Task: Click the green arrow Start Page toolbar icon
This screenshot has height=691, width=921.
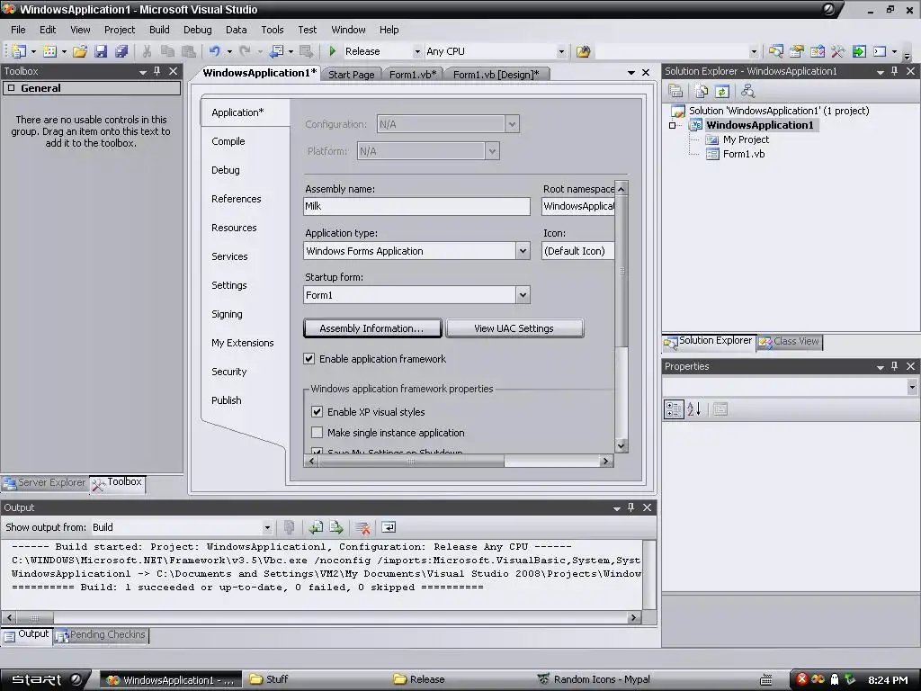Action: point(859,51)
